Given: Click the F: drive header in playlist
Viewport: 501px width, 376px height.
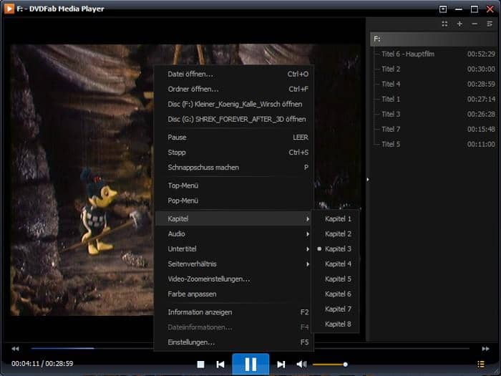Looking at the screenshot, I should click(434, 39).
